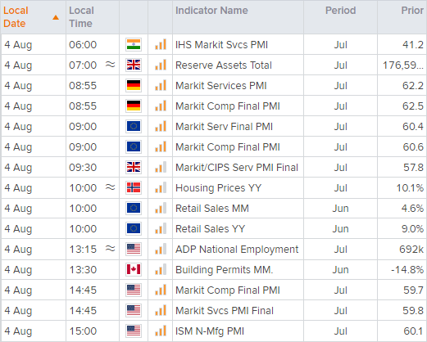Click the importance bars icon for ADP National Employment
Viewport: 427px width, 342px height.
(161, 249)
